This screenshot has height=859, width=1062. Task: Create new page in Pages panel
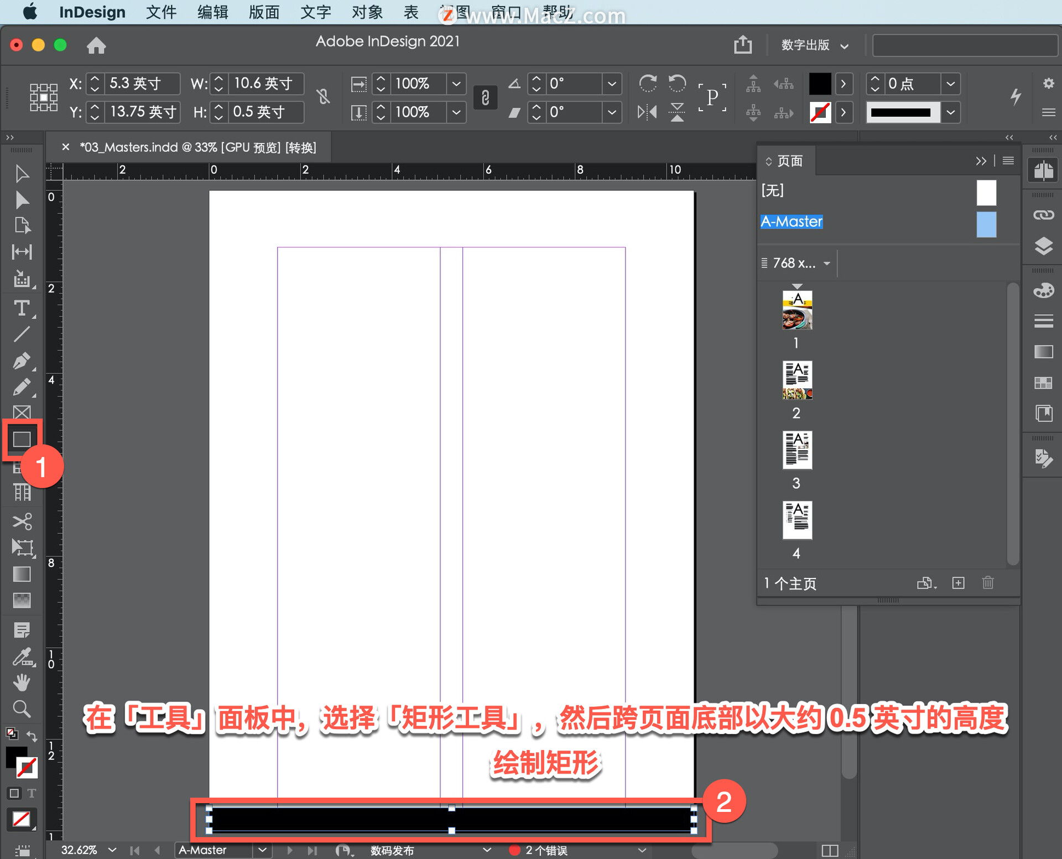click(x=958, y=582)
